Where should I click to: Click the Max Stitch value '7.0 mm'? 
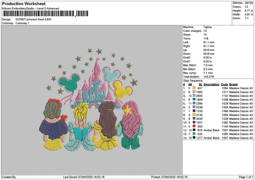tap(208, 65)
